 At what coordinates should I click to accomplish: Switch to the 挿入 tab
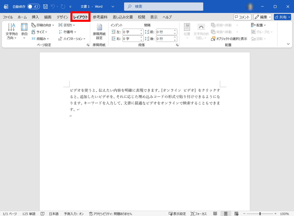coord(35,17)
